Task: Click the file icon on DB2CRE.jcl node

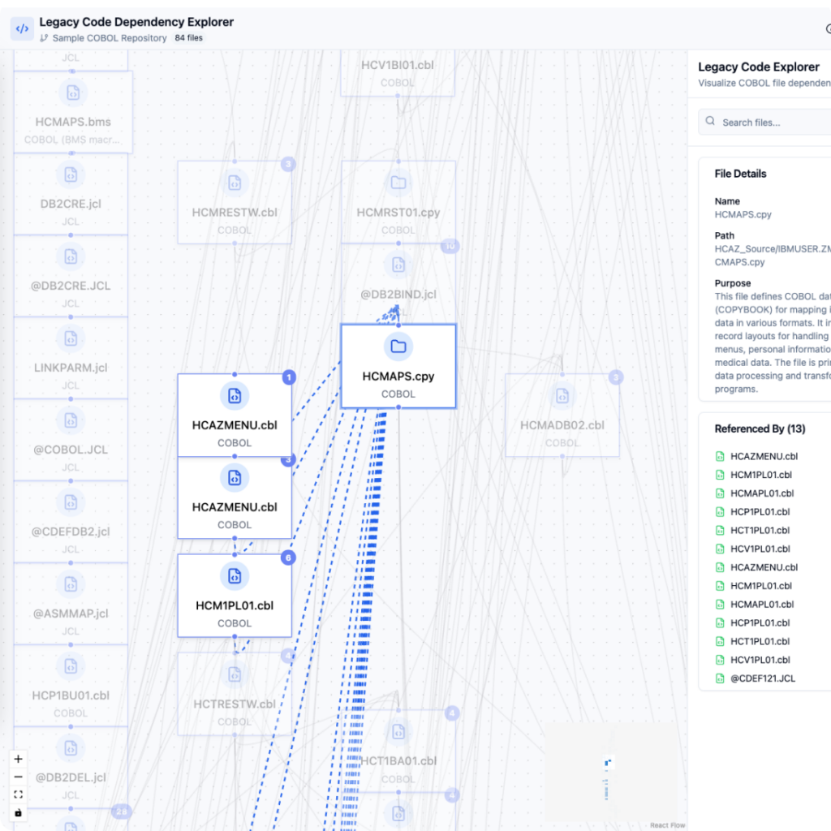Action: point(71,175)
